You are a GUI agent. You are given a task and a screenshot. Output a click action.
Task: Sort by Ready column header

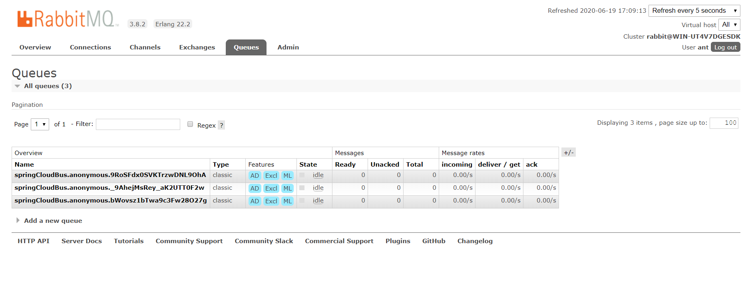click(x=345, y=164)
